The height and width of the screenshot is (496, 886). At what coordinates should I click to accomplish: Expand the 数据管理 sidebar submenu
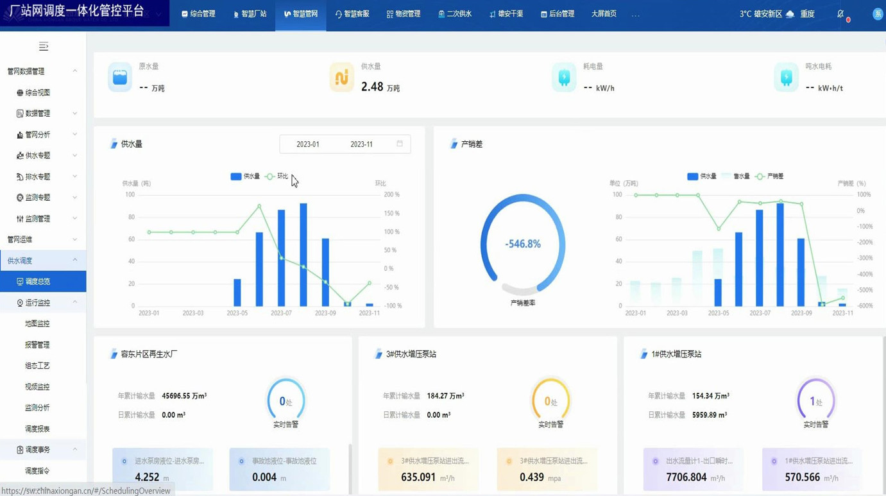[42, 114]
